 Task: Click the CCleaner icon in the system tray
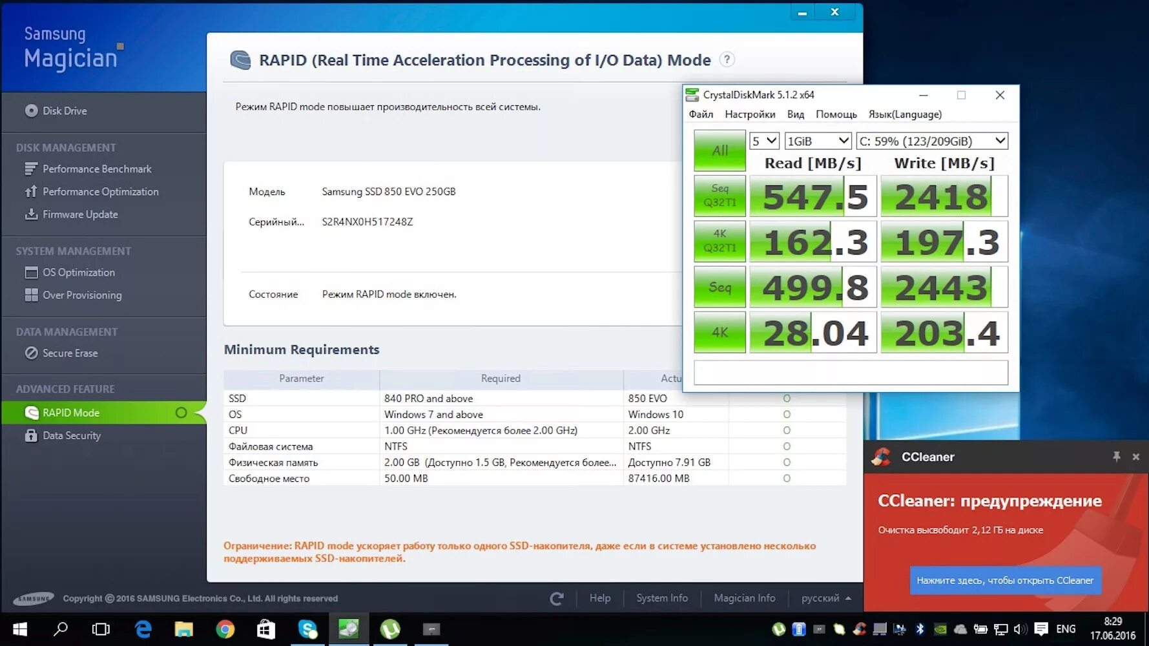point(860,629)
